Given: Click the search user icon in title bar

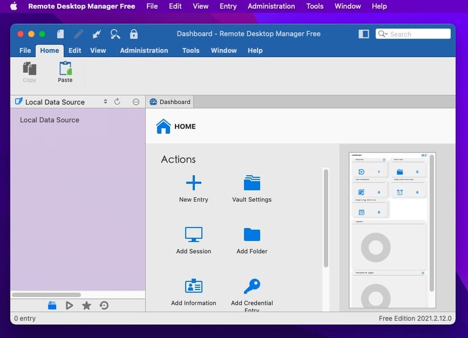Looking at the screenshot, I should pos(115,34).
